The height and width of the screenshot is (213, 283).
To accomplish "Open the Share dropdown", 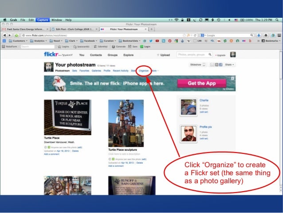I will pyautogui.click(x=229, y=64).
